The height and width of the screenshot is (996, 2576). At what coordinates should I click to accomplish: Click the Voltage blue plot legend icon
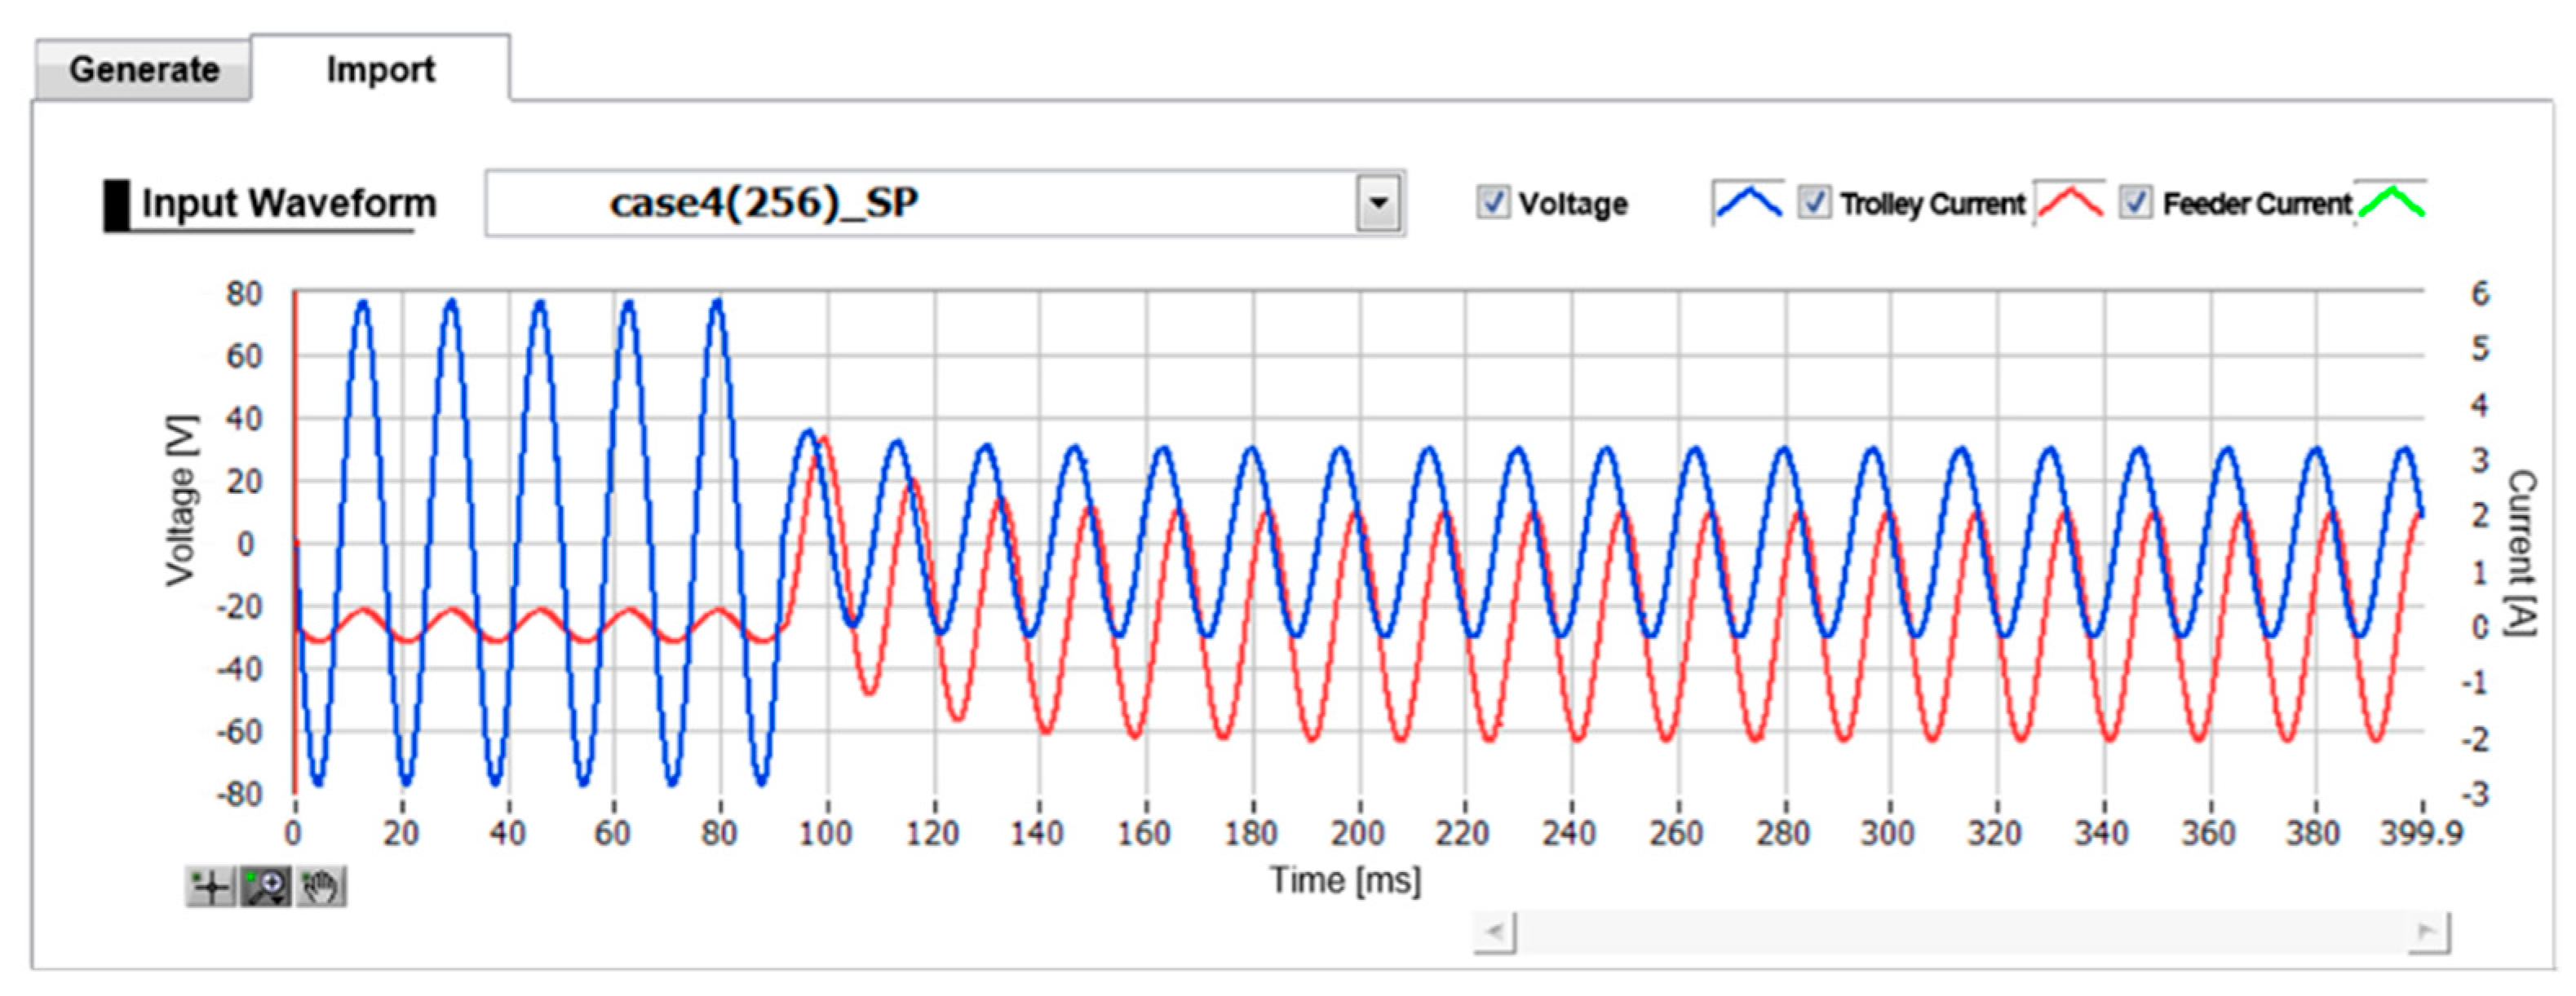[x=1747, y=203]
